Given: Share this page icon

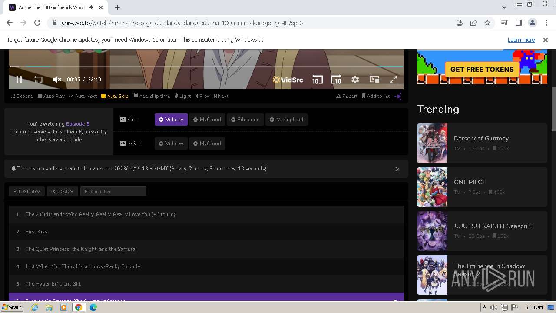Looking at the screenshot, I should (473, 23).
